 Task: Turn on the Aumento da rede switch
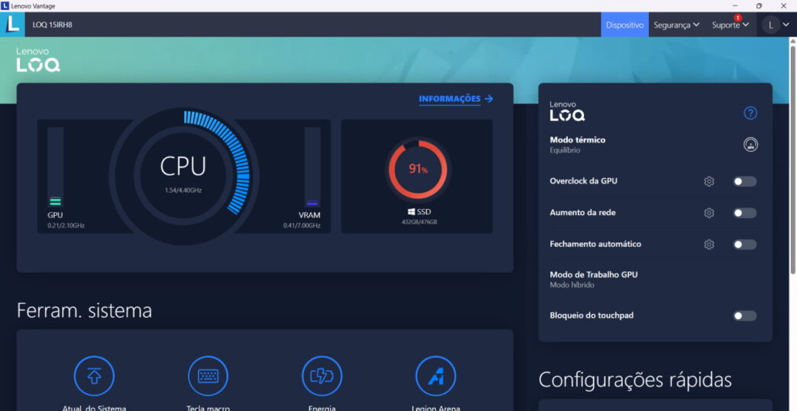pyautogui.click(x=744, y=213)
